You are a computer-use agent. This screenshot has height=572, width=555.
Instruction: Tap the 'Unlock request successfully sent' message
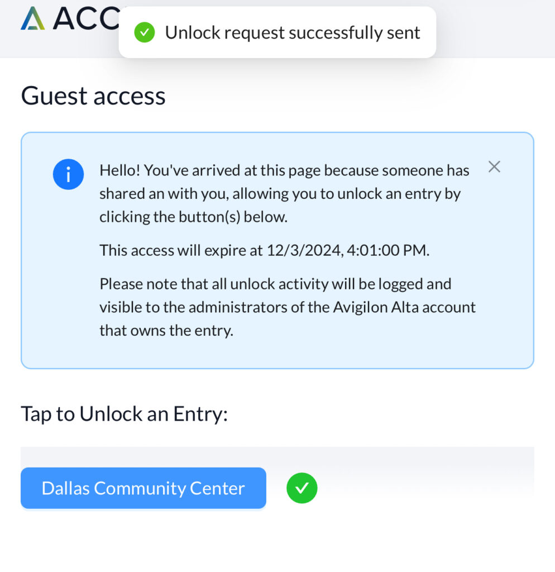pyautogui.click(x=293, y=32)
